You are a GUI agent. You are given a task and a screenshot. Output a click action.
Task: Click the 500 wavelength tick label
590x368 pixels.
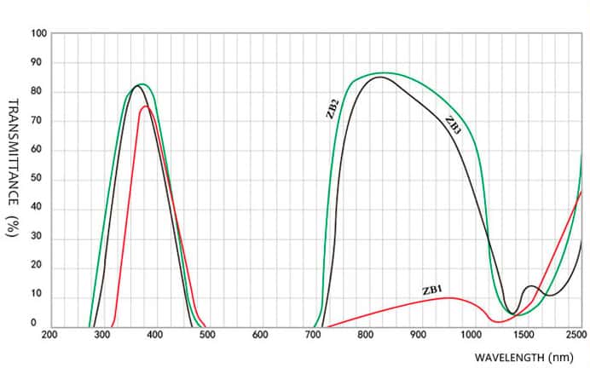(x=207, y=335)
